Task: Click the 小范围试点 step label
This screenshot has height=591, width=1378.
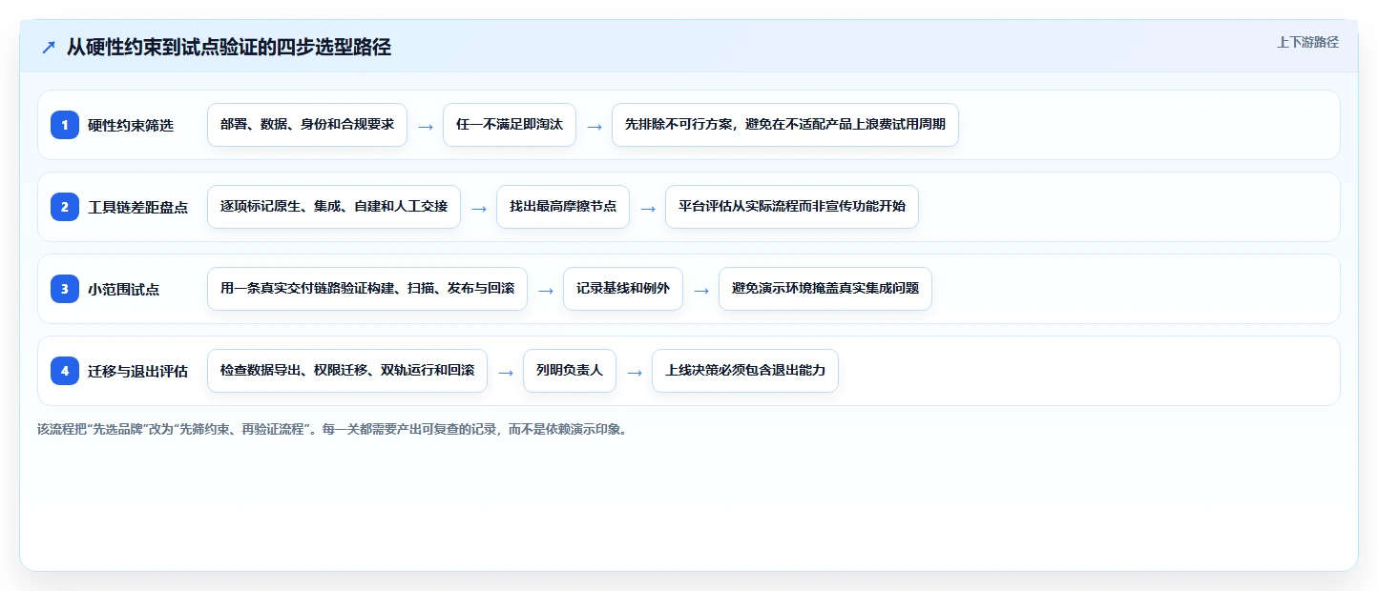Action: pyautogui.click(x=124, y=289)
